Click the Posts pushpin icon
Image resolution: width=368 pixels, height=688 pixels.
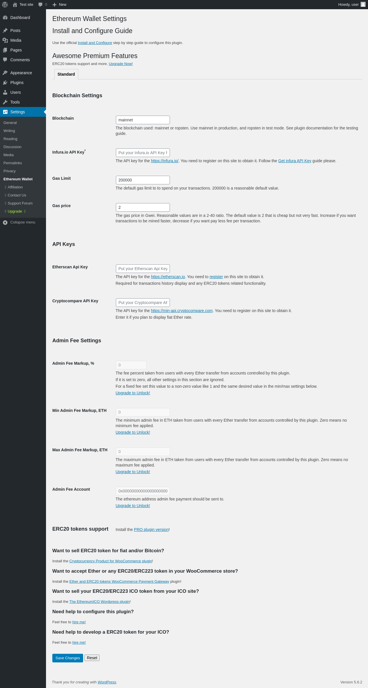(5, 30)
